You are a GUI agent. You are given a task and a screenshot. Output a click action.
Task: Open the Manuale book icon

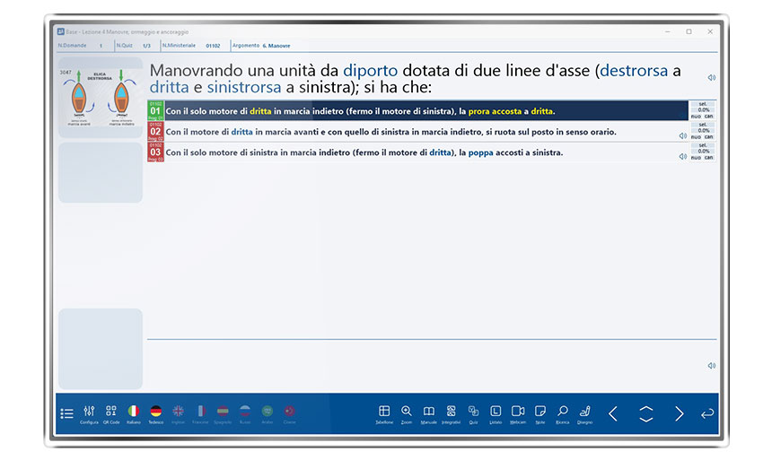[x=429, y=412]
